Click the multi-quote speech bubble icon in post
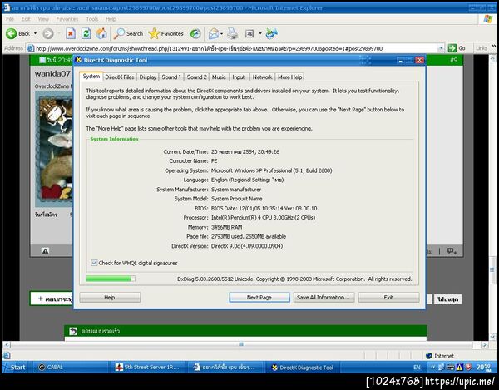The width and height of the screenshot is (499, 390). [452, 251]
